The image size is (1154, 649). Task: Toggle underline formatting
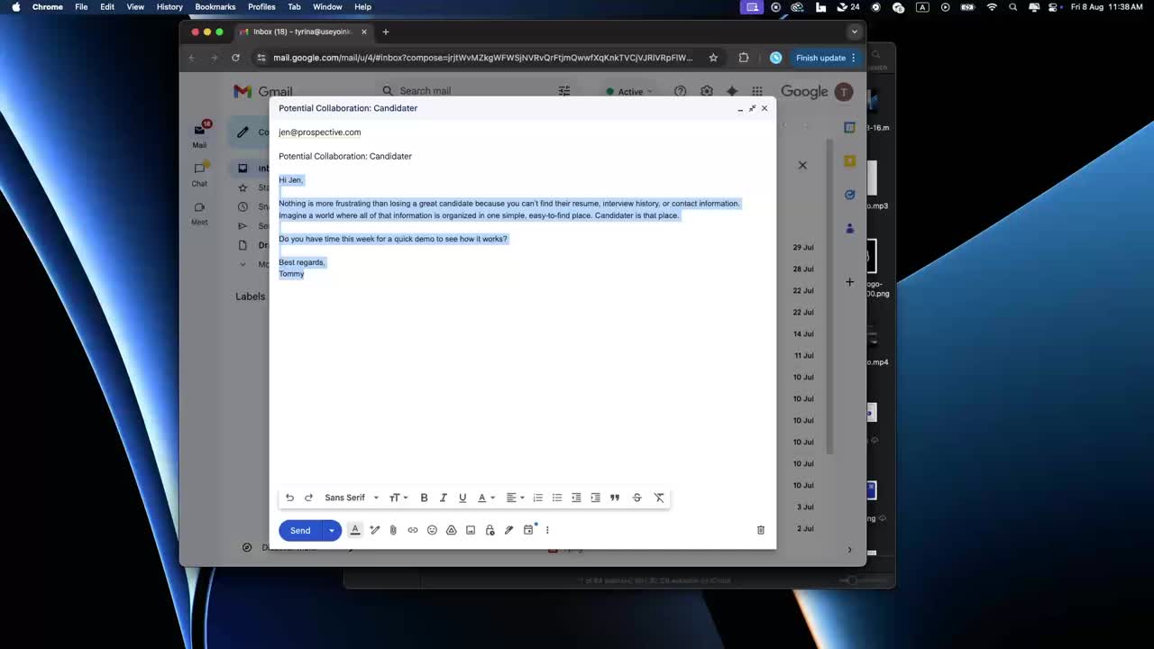point(463,498)
